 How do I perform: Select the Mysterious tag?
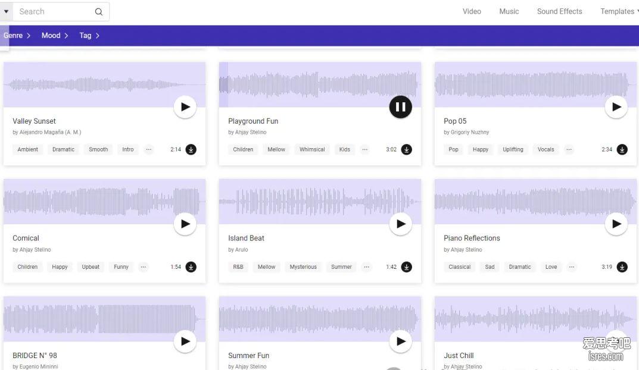pyautogui.click(x=303, y=267)
